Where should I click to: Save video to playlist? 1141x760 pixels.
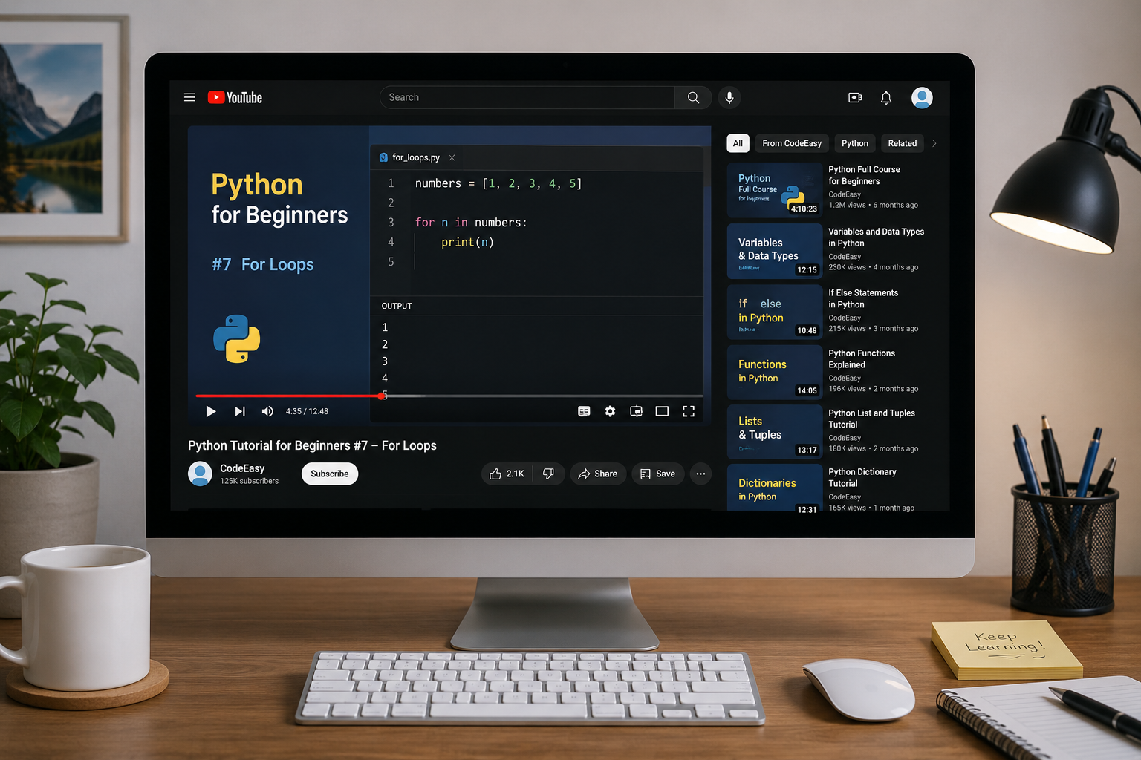(657, 474)
